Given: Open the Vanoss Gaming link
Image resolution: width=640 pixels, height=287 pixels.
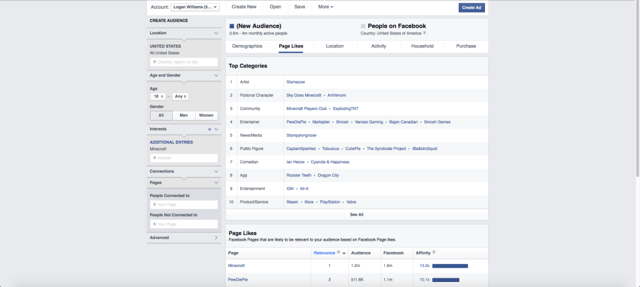Looking at the screenshot, I should pyautogui.click(x=369, y=122).
